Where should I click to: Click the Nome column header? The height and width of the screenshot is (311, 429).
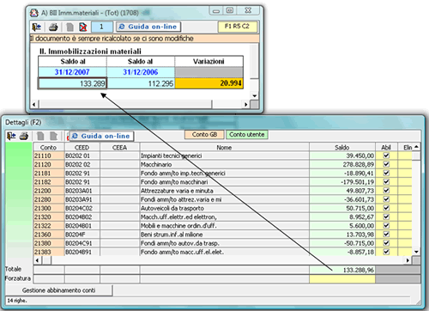click(224, 147)
